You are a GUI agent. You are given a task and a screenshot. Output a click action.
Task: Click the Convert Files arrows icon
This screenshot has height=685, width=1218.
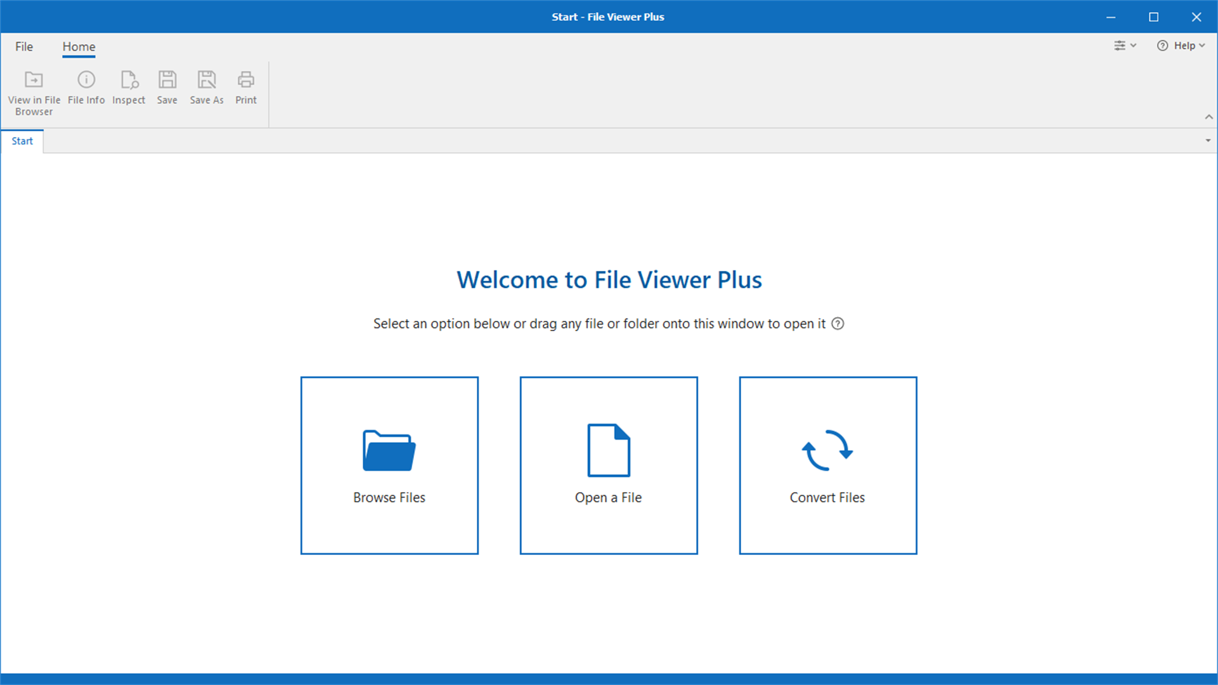[827, 450]
